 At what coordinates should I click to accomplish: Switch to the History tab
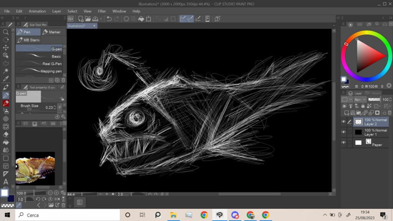tap(374, 93)
